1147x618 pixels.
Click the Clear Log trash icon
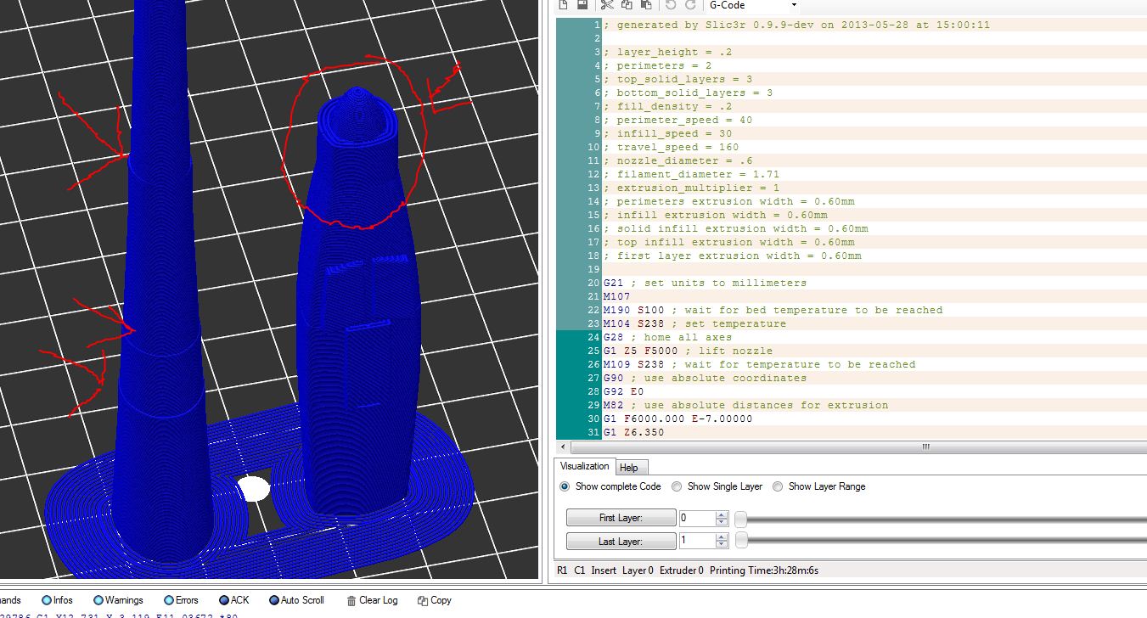pos(351,600)
